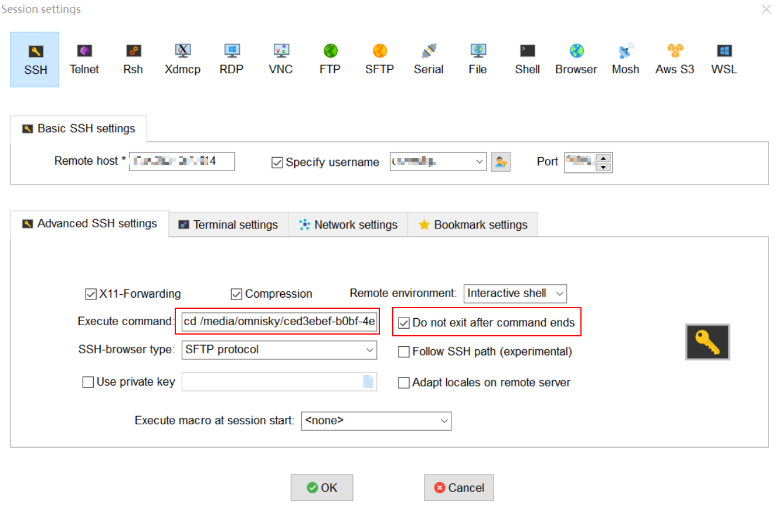Open the Remote environment dropdown

515,294
